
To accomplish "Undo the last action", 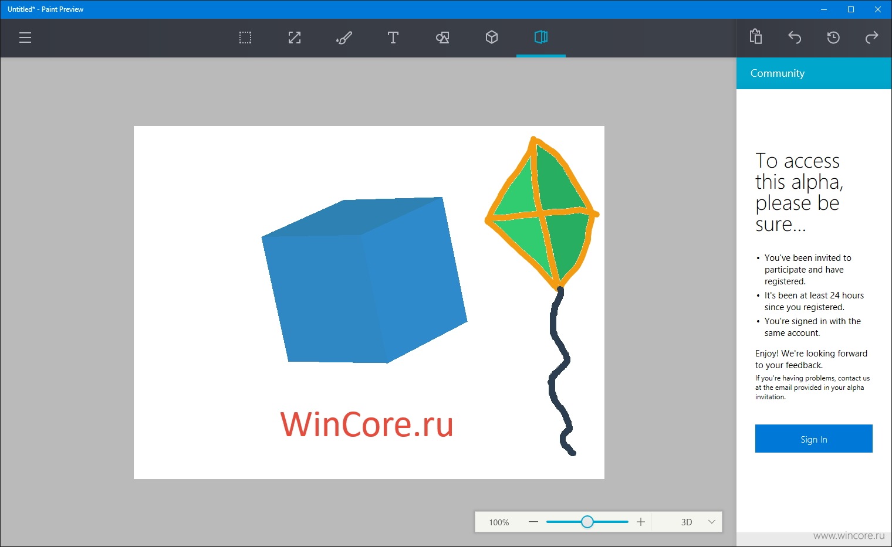I will [795, 38].
